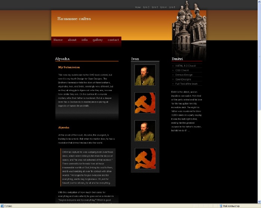Open Link 2 in the top bar
The height and width of the screenshot is (208, 261).
click(x=146, y=7)
